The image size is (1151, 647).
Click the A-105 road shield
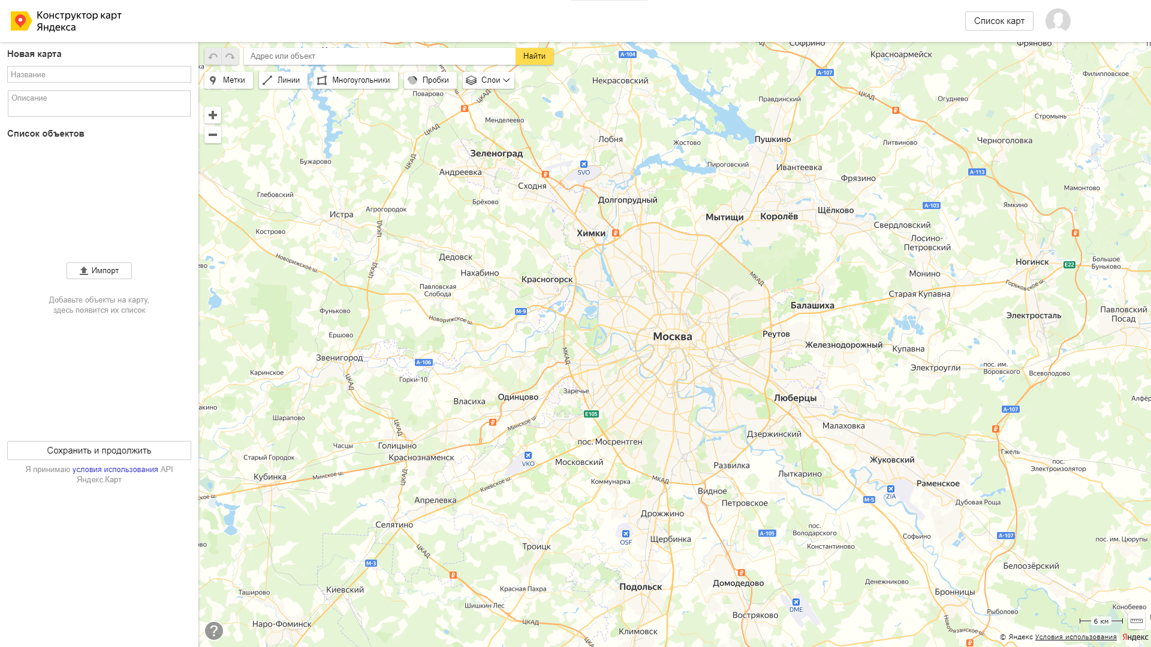[767, 533]
